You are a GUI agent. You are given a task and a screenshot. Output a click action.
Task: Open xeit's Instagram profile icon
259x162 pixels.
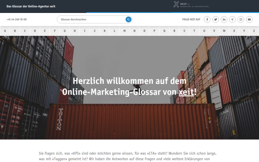tap(241, 19)
